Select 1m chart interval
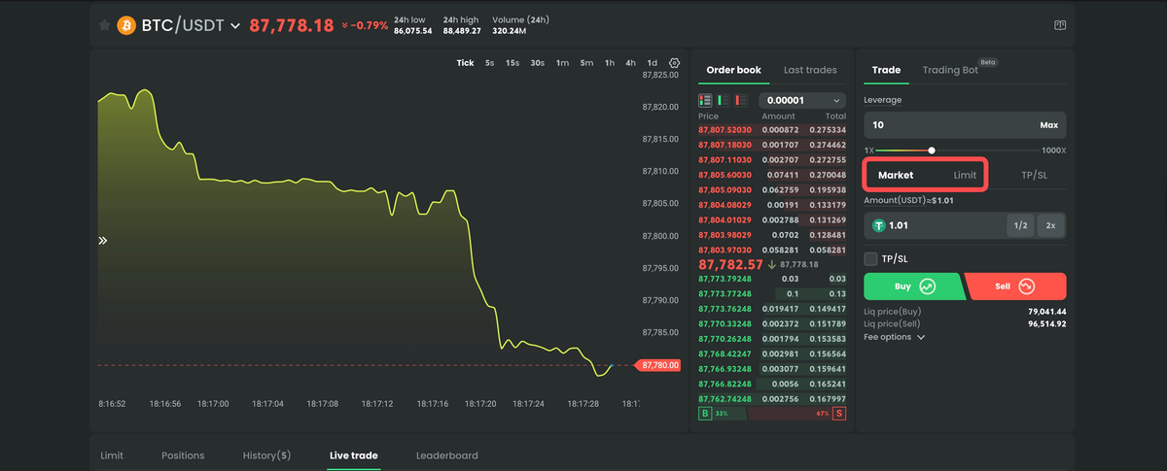Image resolution: width=1167 pixels, height=471 pixels. [x=562, y=63]
